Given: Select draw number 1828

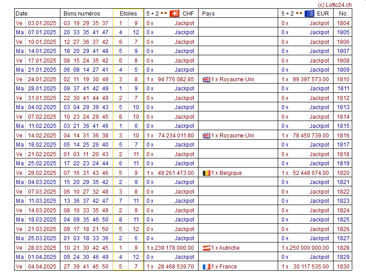Looking at the screenshot, I should coord(343,248).
